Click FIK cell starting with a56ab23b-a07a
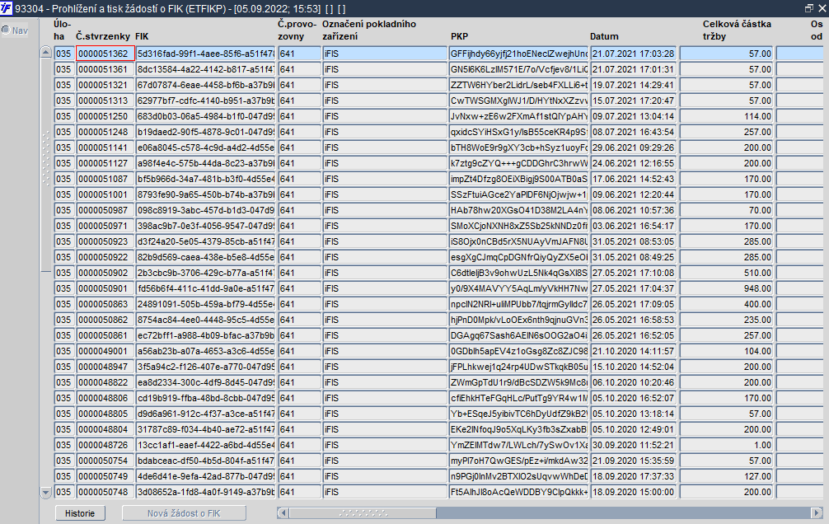Screen dimensions: 829x524 click(206, 351)
